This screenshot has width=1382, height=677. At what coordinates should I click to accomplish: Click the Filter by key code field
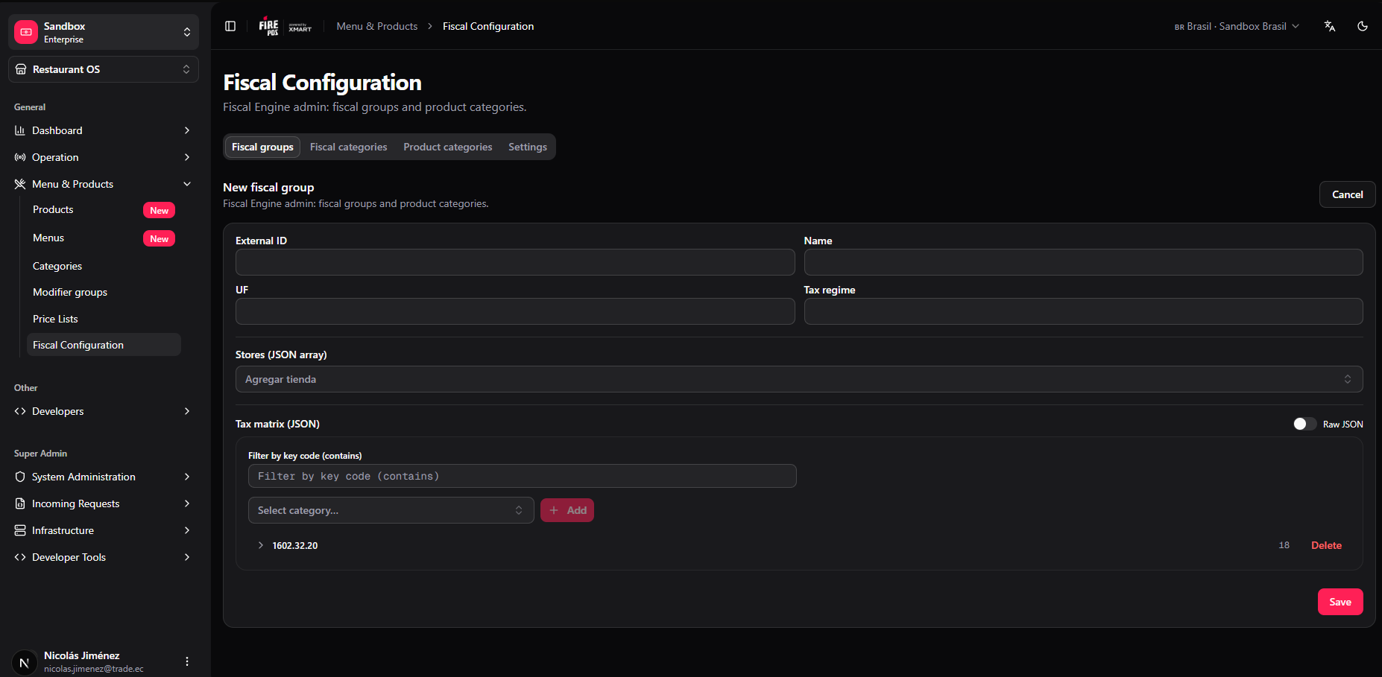tap(522, 476)
